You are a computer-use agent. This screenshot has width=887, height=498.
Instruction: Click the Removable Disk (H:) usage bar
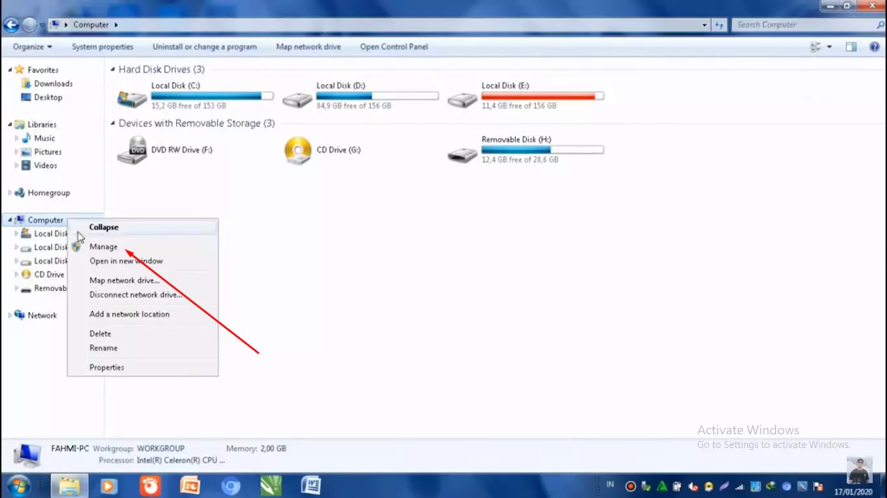coord(543,150)
